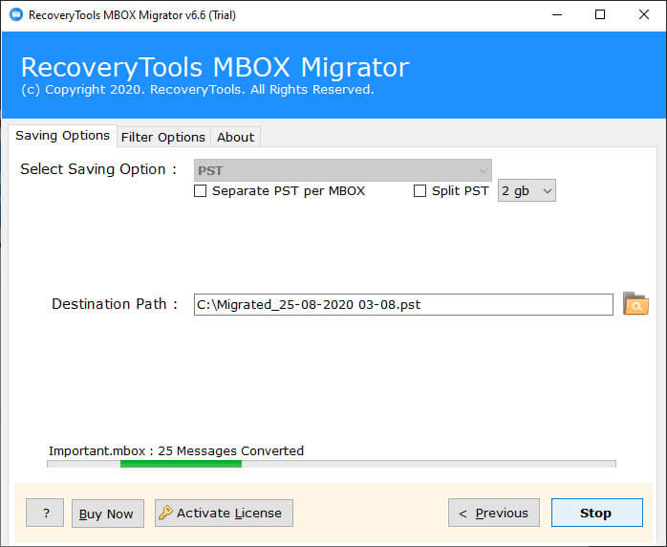This screenshot has height=547, width=667.
Task: Switch to the Filter Options tab
Action: tap(163, 137)
